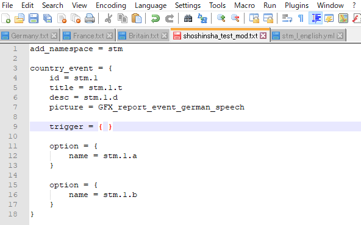Close the Britain.txt tab
Image resolution: width=361 pixels, height=225 pixels.
[165, 36]
